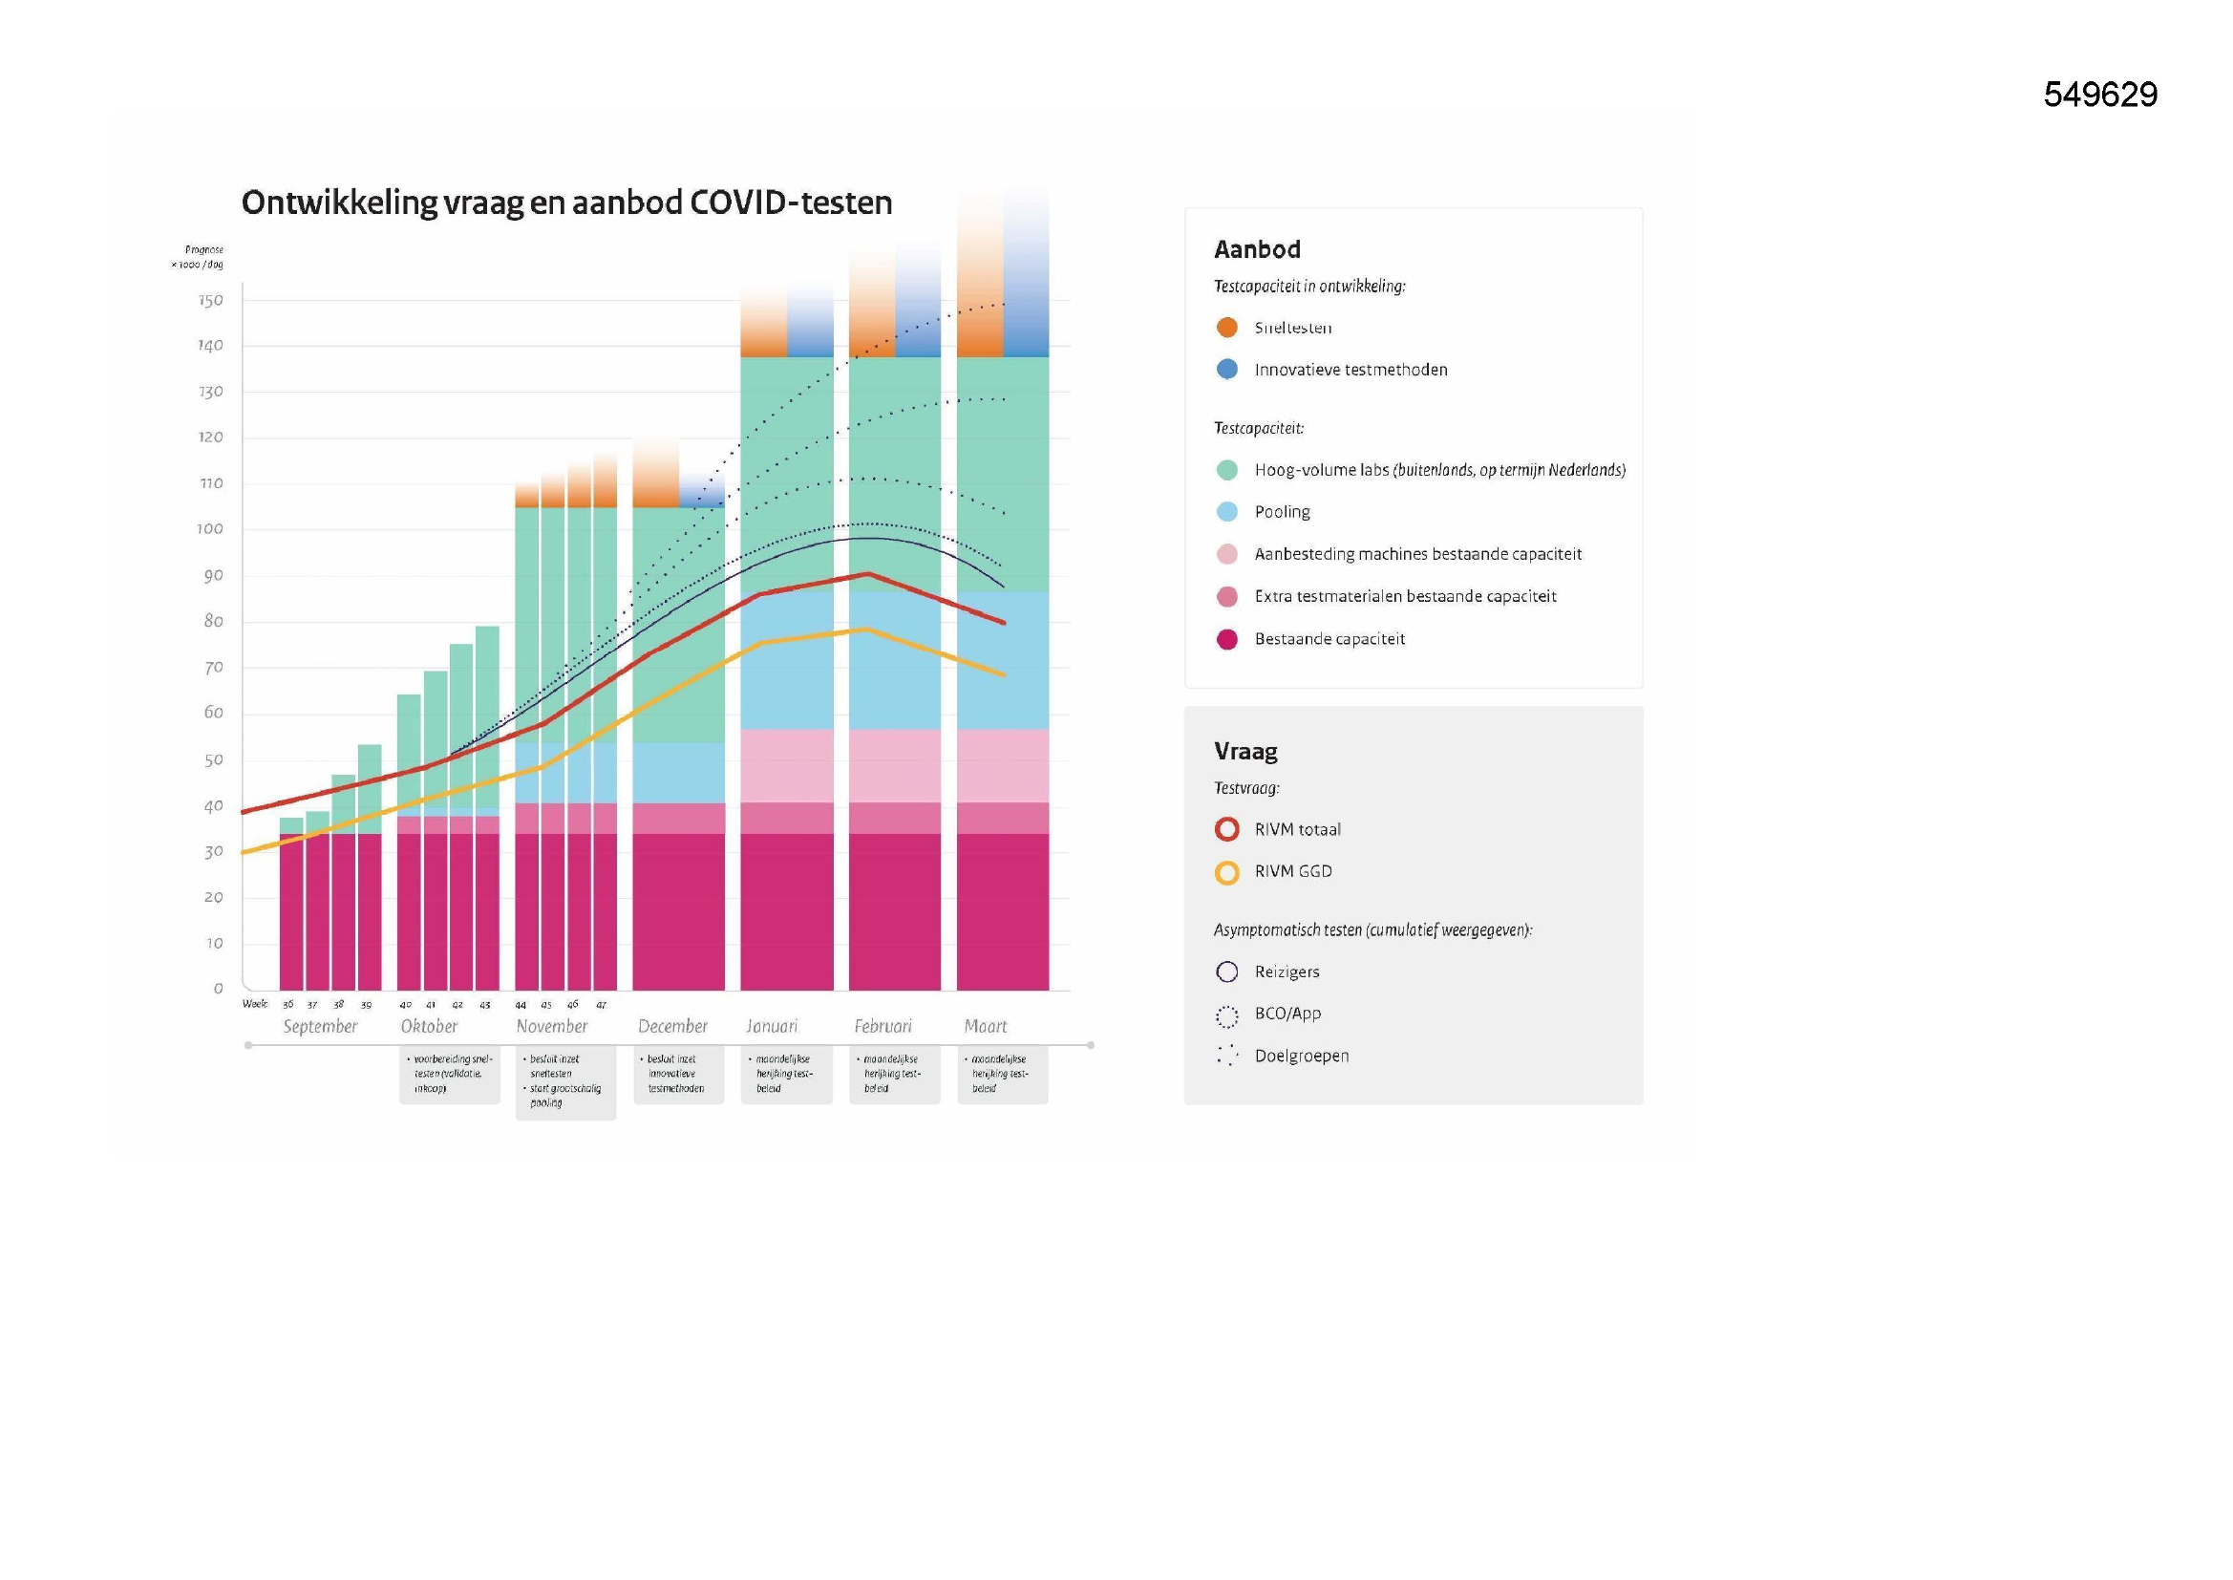Click the dotted BCO/App circle icon
2233x1580 pixels.
click(x=1227, y=1016)
